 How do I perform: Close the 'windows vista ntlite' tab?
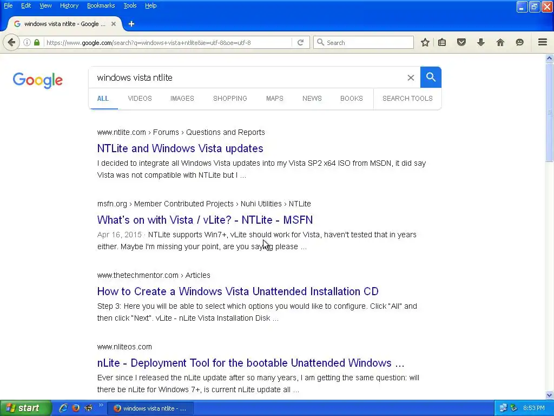(114, 24)
